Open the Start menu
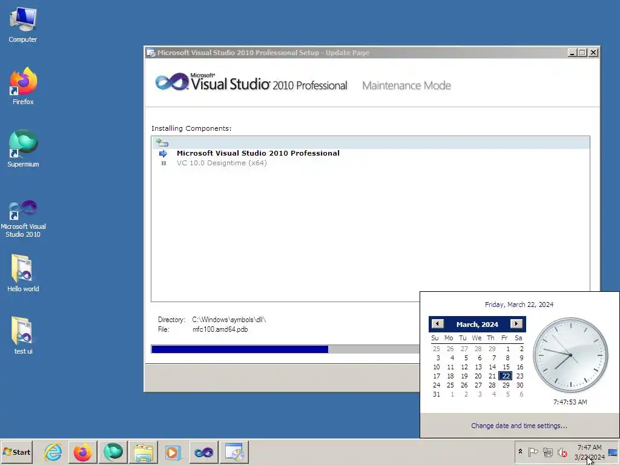Screen dimensions: 620x465 click(x=16, y=452)
